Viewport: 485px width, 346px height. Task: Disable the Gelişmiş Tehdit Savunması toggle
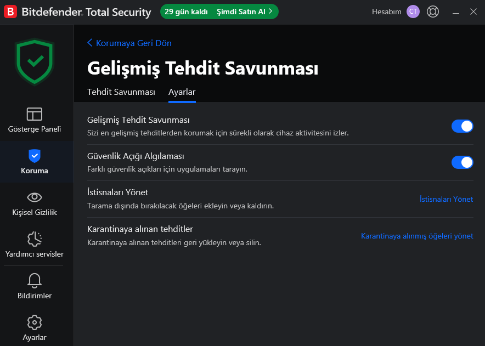click(462, 126)
